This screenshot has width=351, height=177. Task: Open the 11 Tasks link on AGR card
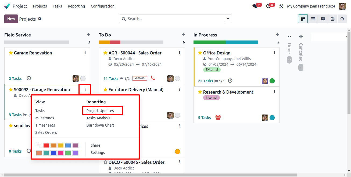pyautogui.click(x=111, y=79)
